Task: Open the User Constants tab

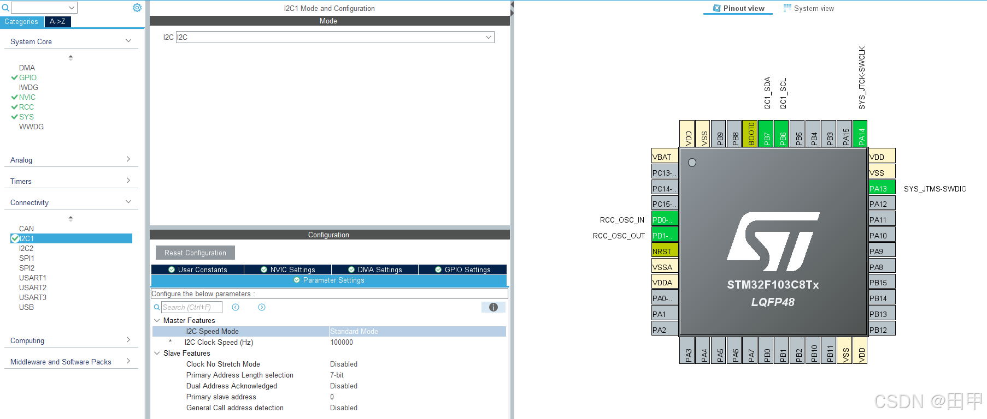Action: point(197,270)
